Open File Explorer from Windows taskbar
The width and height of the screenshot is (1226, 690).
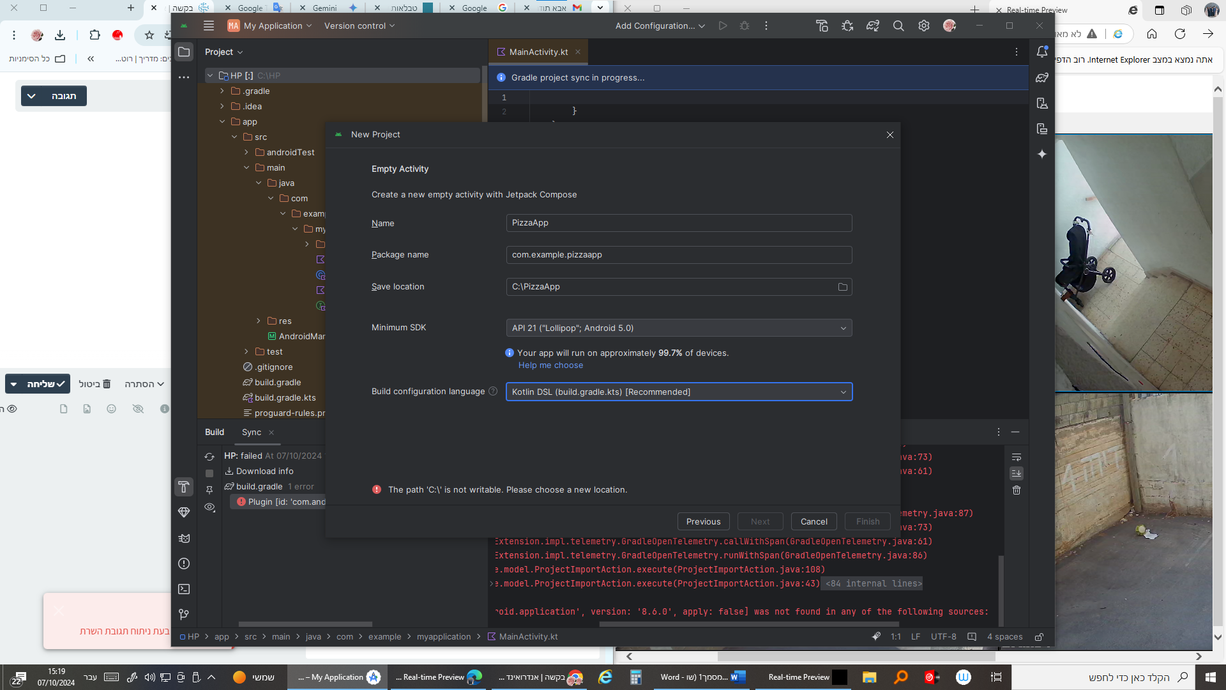tap(869, 677)
